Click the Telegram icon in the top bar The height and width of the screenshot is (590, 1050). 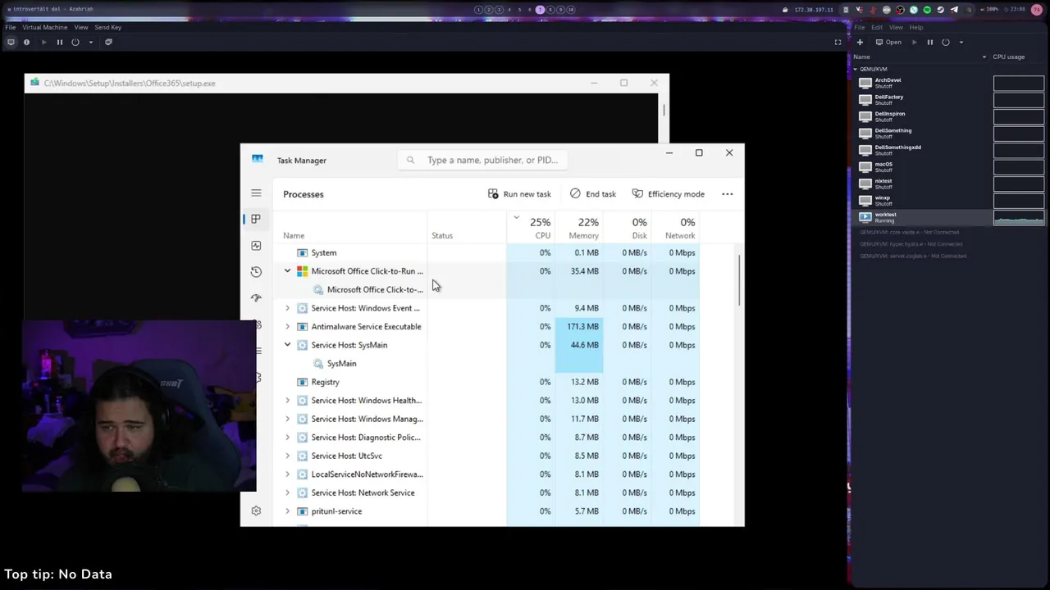954,10
